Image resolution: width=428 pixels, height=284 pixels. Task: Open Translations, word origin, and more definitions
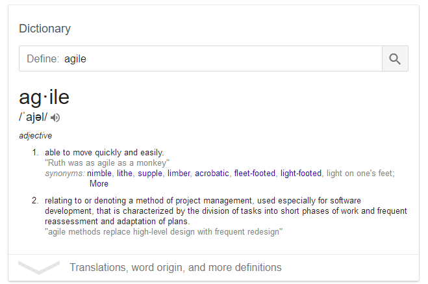point(175,267)
